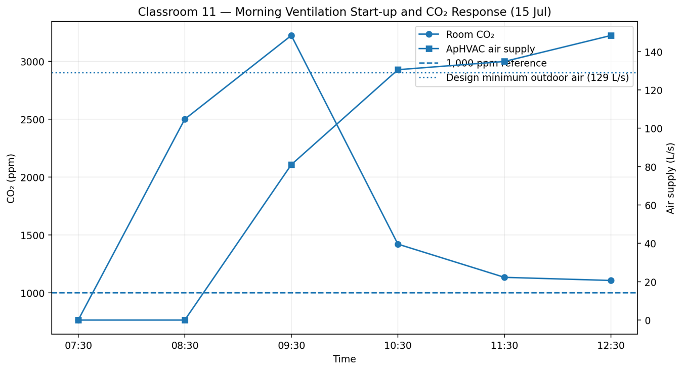Screen dimensions: 683x371
Task: Click the Room CO₂ marker at 12:30
Action: (611, 281)
